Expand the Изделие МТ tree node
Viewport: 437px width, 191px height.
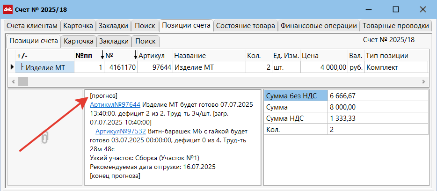(22, 67)
